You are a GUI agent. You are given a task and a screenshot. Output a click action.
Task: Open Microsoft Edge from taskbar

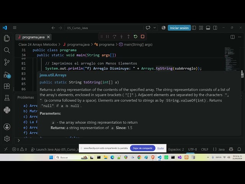(112, 158)
